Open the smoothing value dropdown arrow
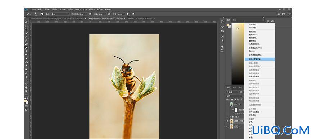The height and width of the screenshot is (139, 313). [x=124, y=14]
